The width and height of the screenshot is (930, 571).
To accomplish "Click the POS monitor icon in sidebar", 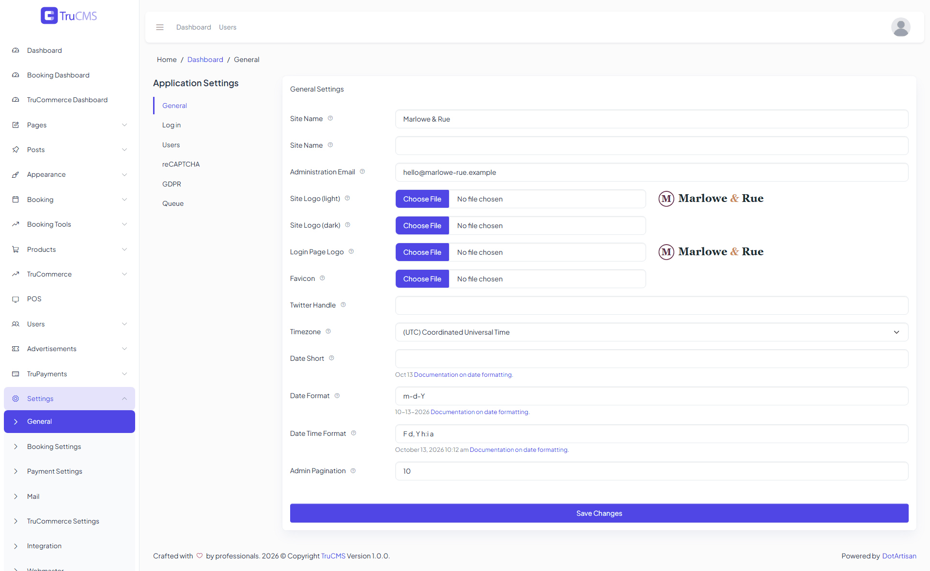I will [15, 299].
